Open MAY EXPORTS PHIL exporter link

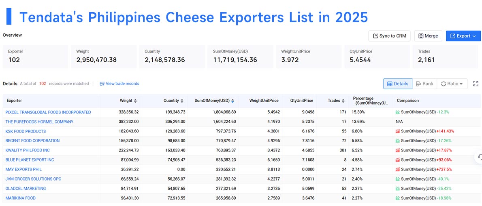(23, 169)
